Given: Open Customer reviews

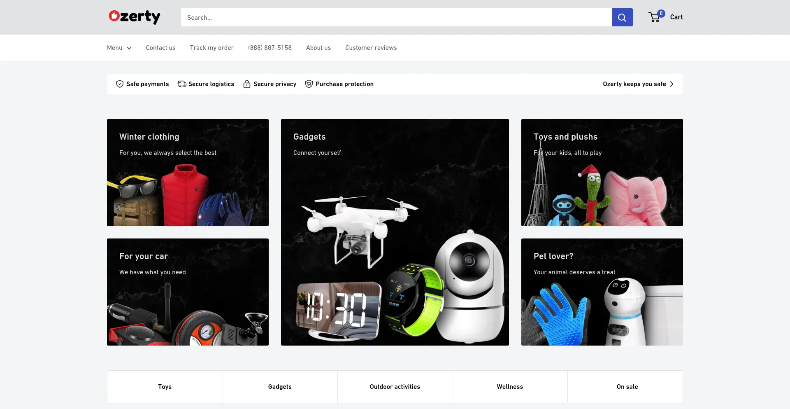Looking at the screenshot, I should [371, 48].
